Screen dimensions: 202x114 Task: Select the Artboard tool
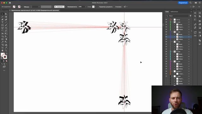tap(3, 48)
